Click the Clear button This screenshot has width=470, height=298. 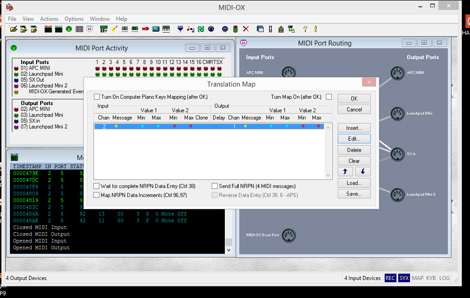pyautogui.click(x=354, y=160)
